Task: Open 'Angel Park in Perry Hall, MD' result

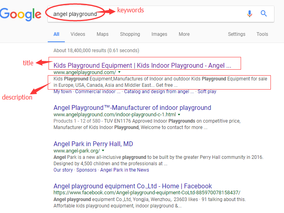Action: (x=93, y=144)
